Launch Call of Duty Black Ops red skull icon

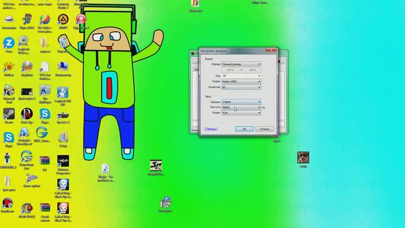click(63, 208)
